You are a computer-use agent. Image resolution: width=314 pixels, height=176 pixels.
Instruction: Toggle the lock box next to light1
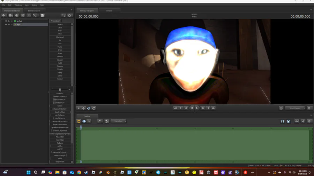tap(12, 24)
